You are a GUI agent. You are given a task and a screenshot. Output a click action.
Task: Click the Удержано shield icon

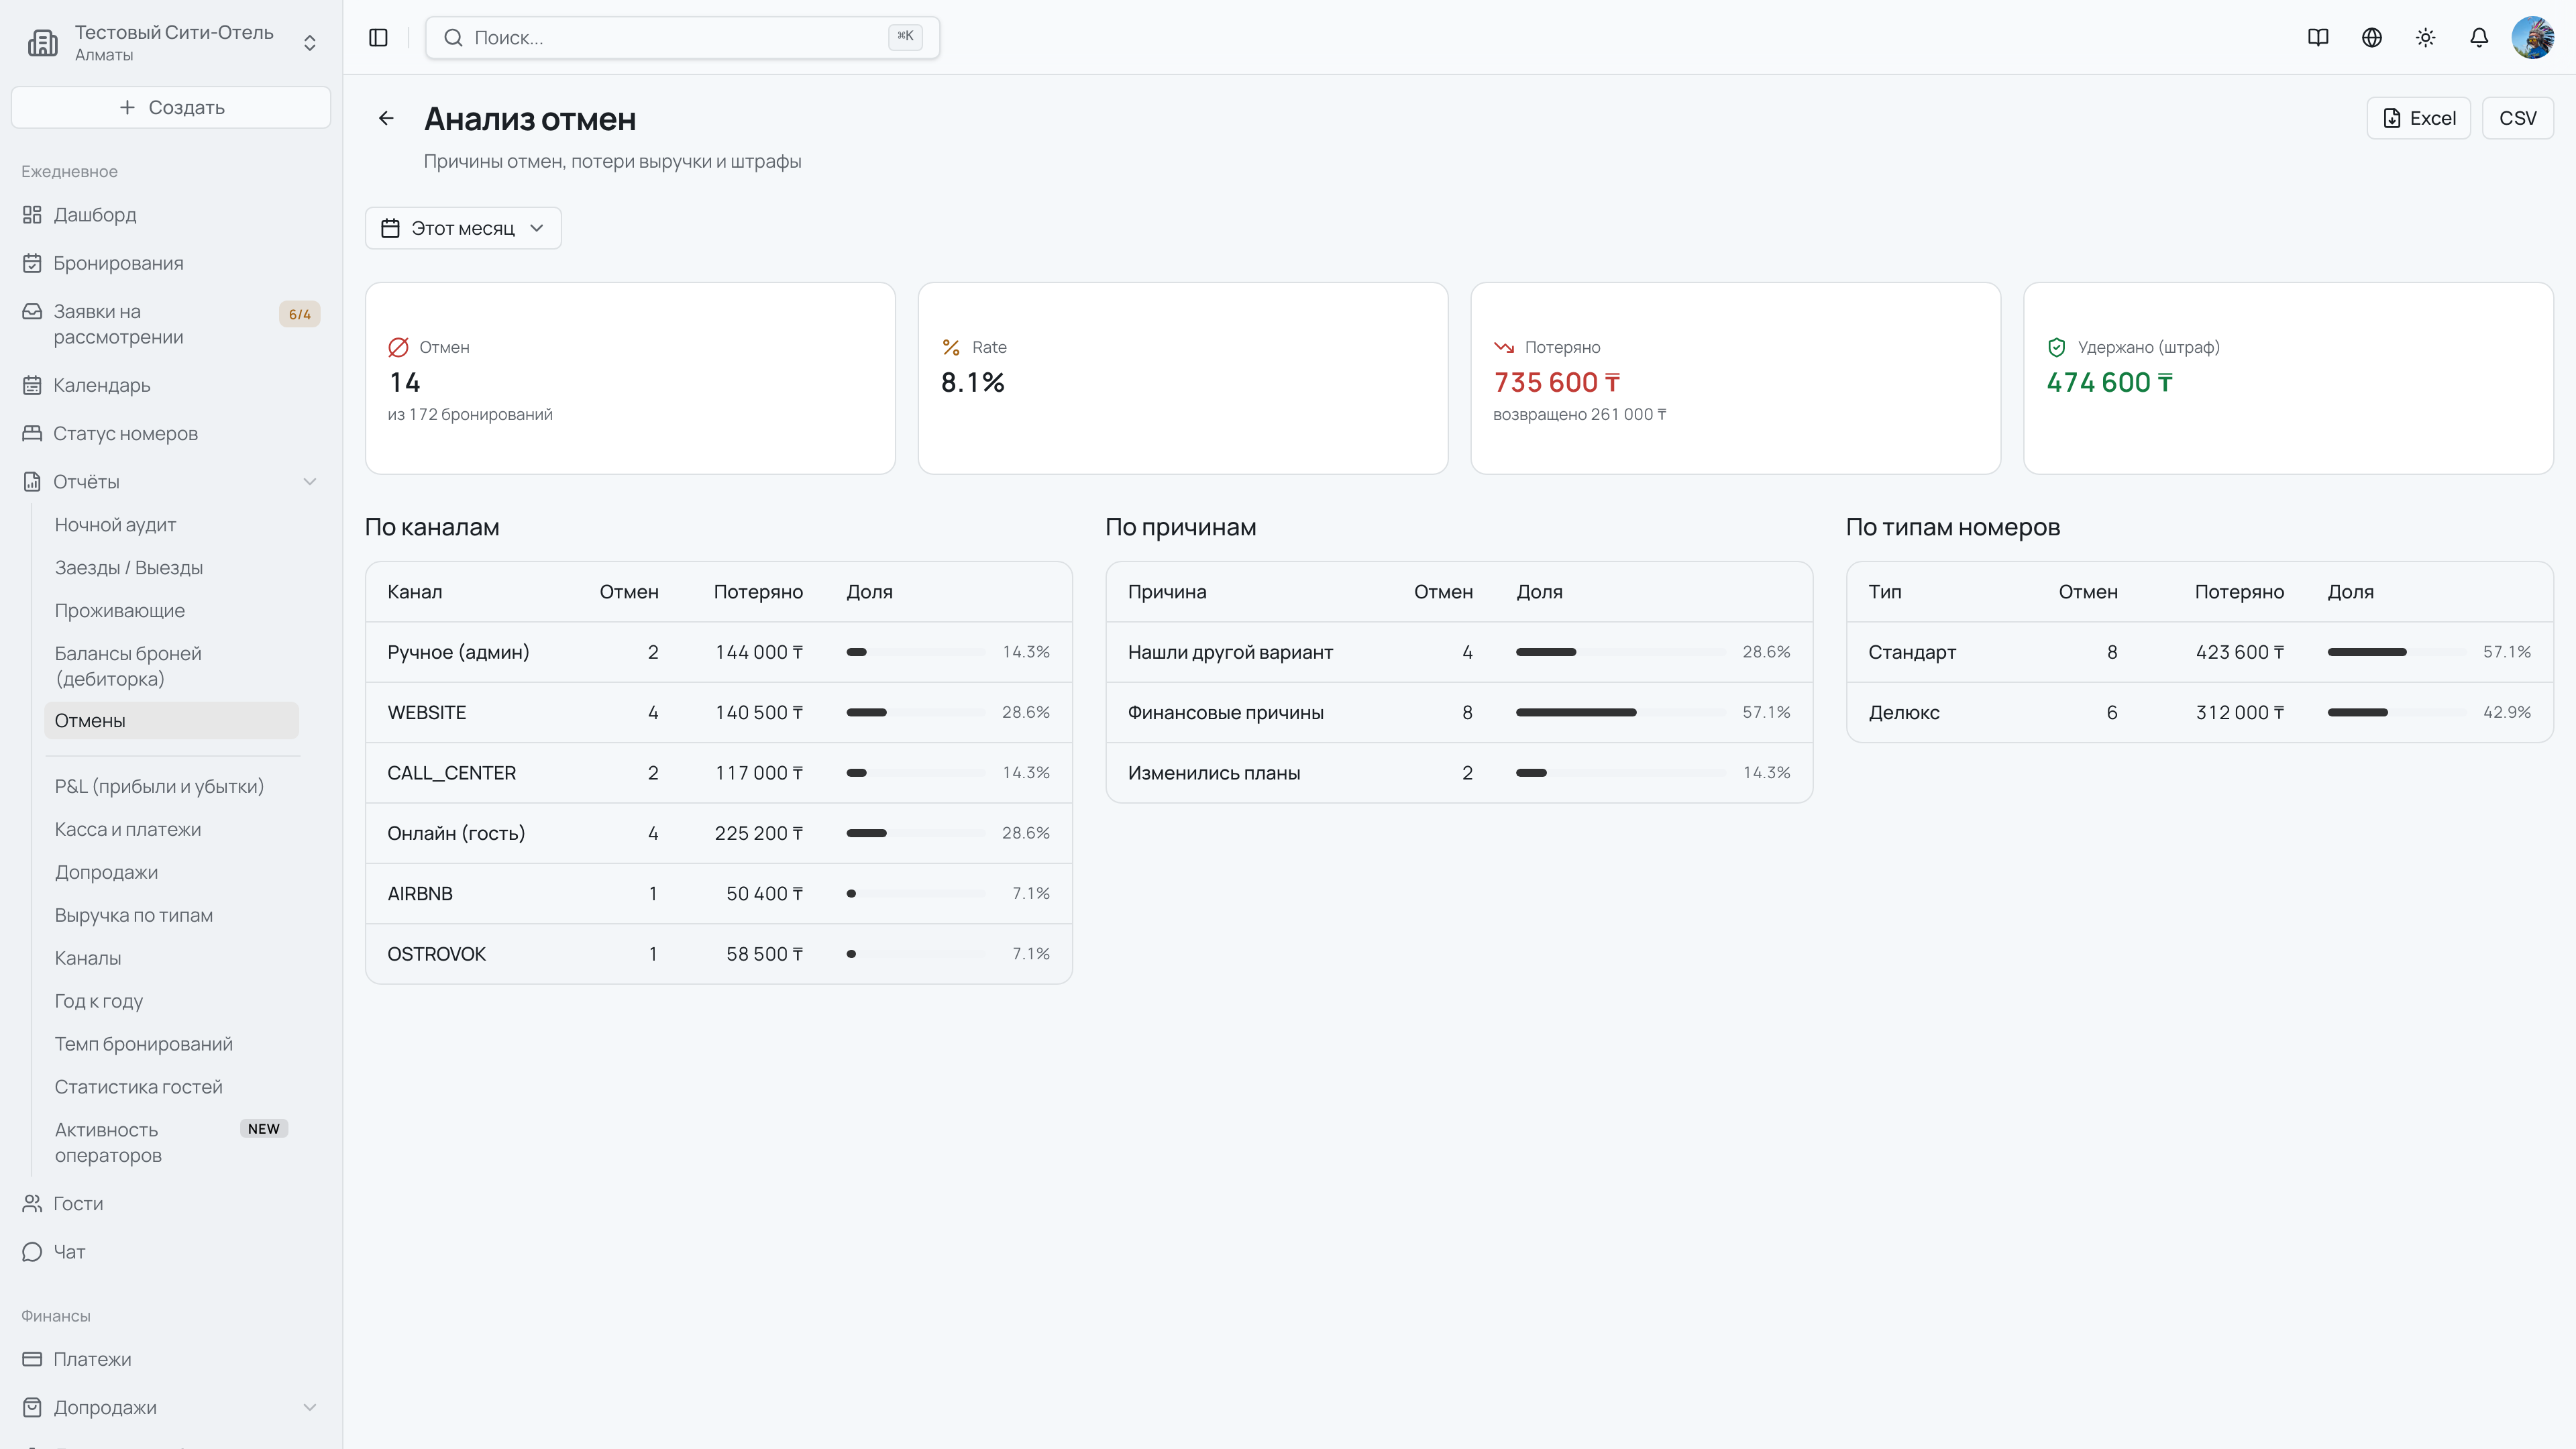2057,347
